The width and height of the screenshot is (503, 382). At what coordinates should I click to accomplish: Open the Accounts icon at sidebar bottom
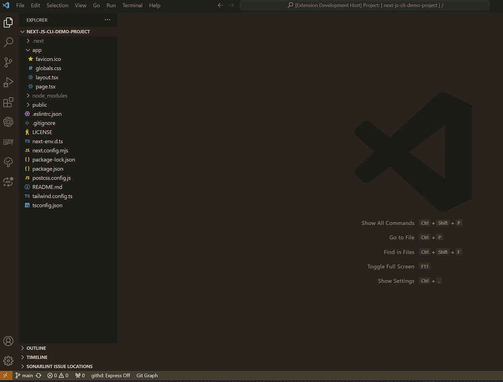[x=8, y=341]
